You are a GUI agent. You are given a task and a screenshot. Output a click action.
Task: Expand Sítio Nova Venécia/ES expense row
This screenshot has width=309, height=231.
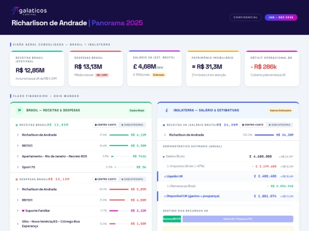(x=81, y=224)
